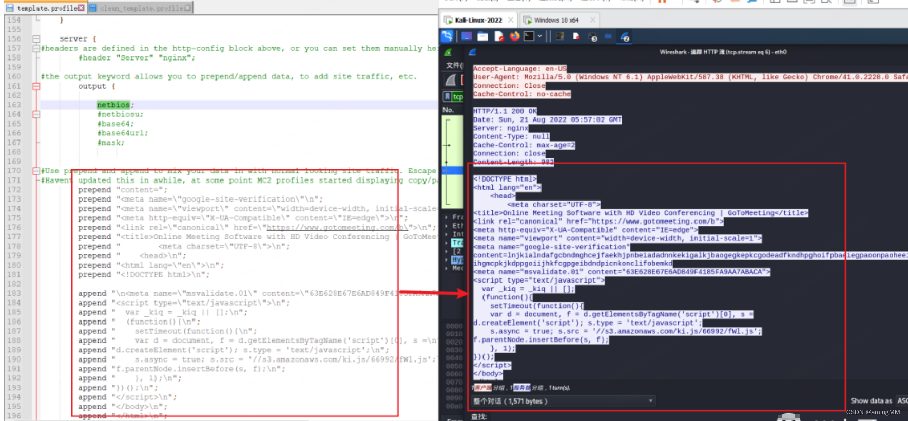Click the 'HTTP/1.1 200 OK' response line

(505, 111)
